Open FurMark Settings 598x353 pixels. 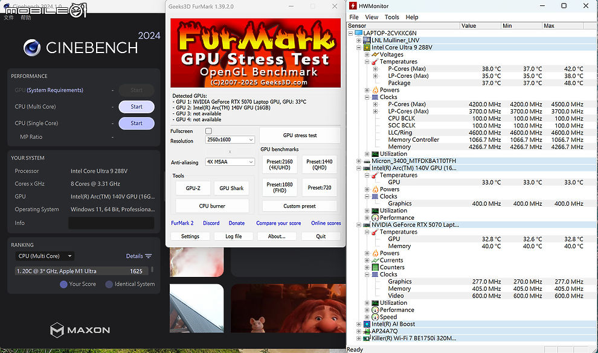(190, 237)
